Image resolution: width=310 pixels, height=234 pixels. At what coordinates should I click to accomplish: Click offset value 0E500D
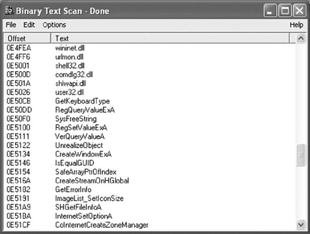click(x=19, y=75)
